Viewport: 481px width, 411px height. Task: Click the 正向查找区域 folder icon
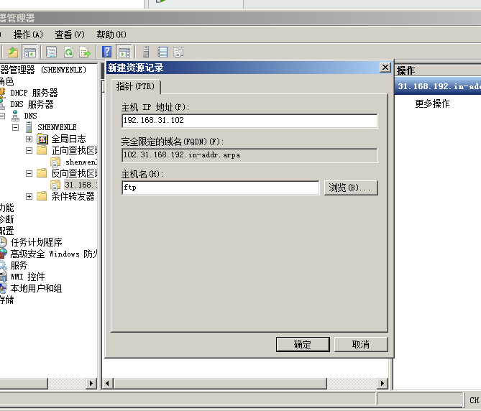tap(42, 150)
